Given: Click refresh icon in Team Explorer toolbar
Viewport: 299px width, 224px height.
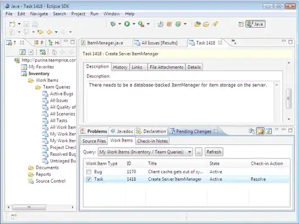Looking at the screenshot, I should click(x=23, y=52).
